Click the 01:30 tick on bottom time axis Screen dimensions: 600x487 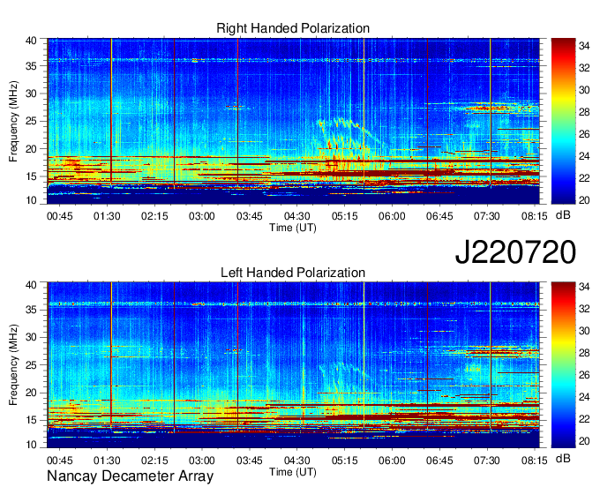107,461
